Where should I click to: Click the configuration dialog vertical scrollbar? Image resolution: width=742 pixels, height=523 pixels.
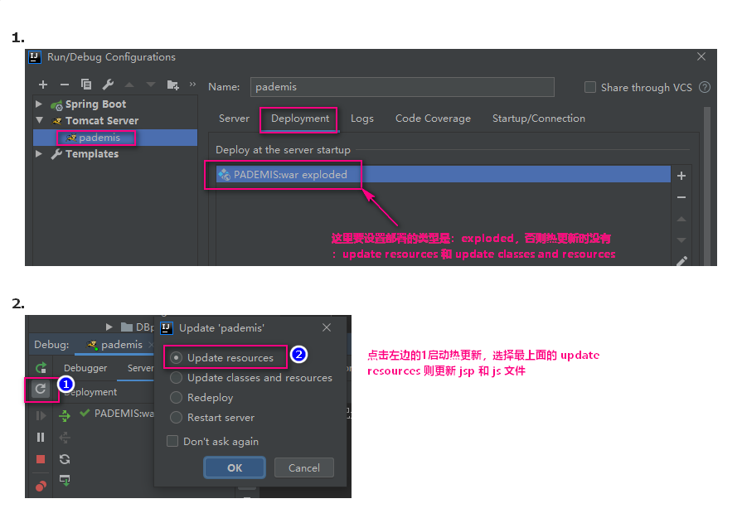(x=707, y=186)
